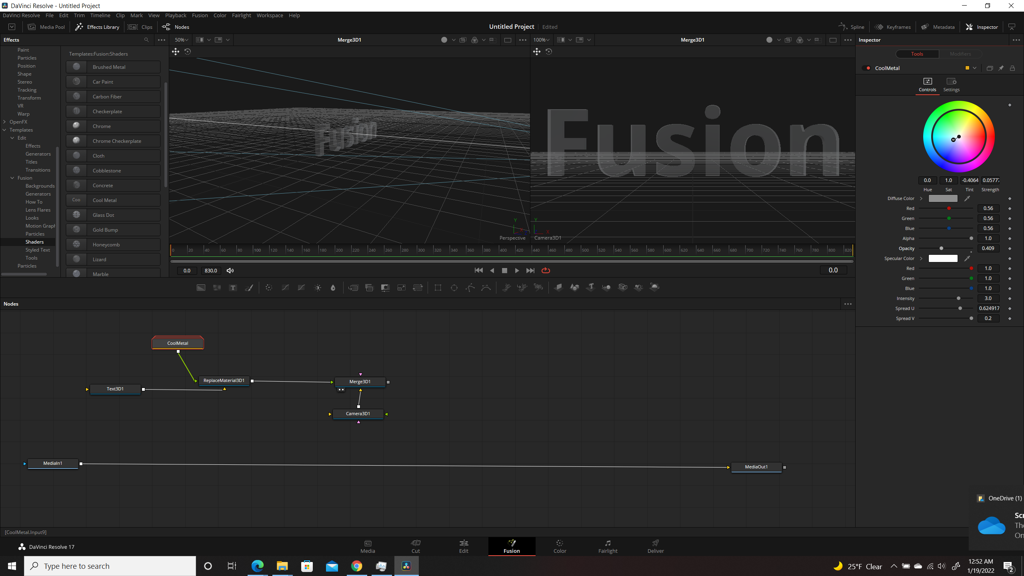
Task: Select the Chrome shader template
Action: 113,126
